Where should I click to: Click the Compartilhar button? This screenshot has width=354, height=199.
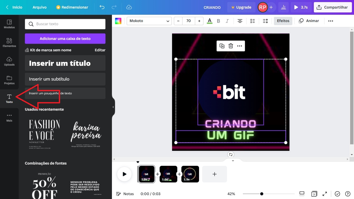pyautogui.click(x=332, y=7)
